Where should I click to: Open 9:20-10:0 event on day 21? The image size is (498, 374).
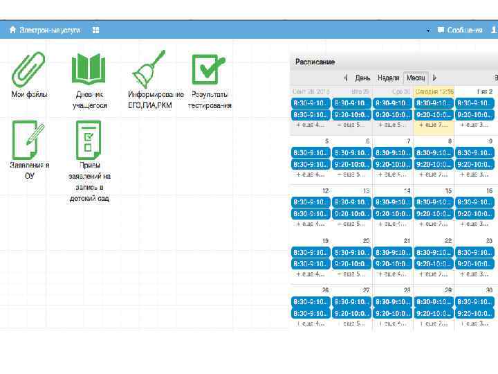click(393, 264)
